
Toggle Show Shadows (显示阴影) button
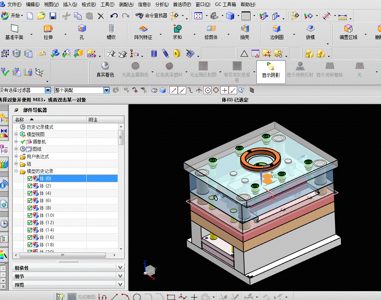pos(271,72)
